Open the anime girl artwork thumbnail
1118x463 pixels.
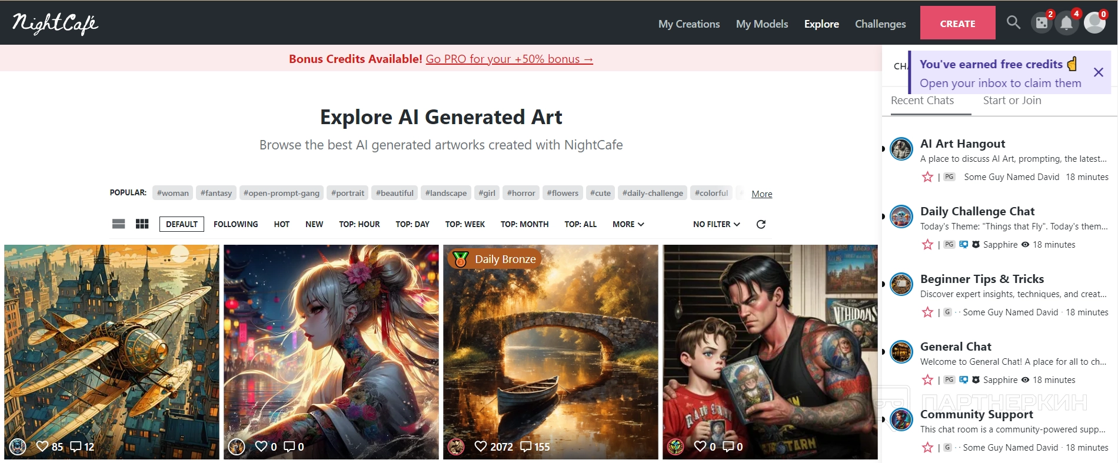[x=331, y=352]
